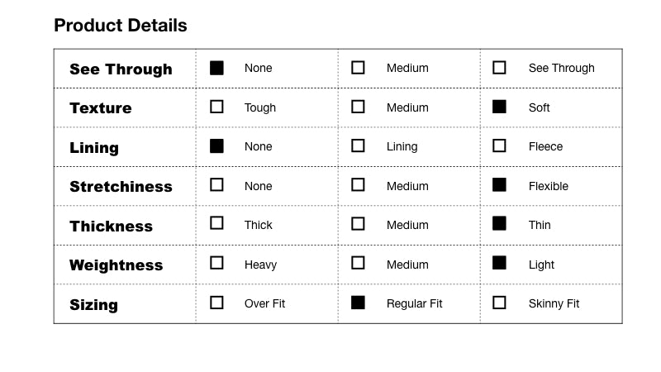The image size is (661, 372).
Task: Toggle the Weightness 'Light' checkbox
Action: pyautogui.click(x=499, y=263)
